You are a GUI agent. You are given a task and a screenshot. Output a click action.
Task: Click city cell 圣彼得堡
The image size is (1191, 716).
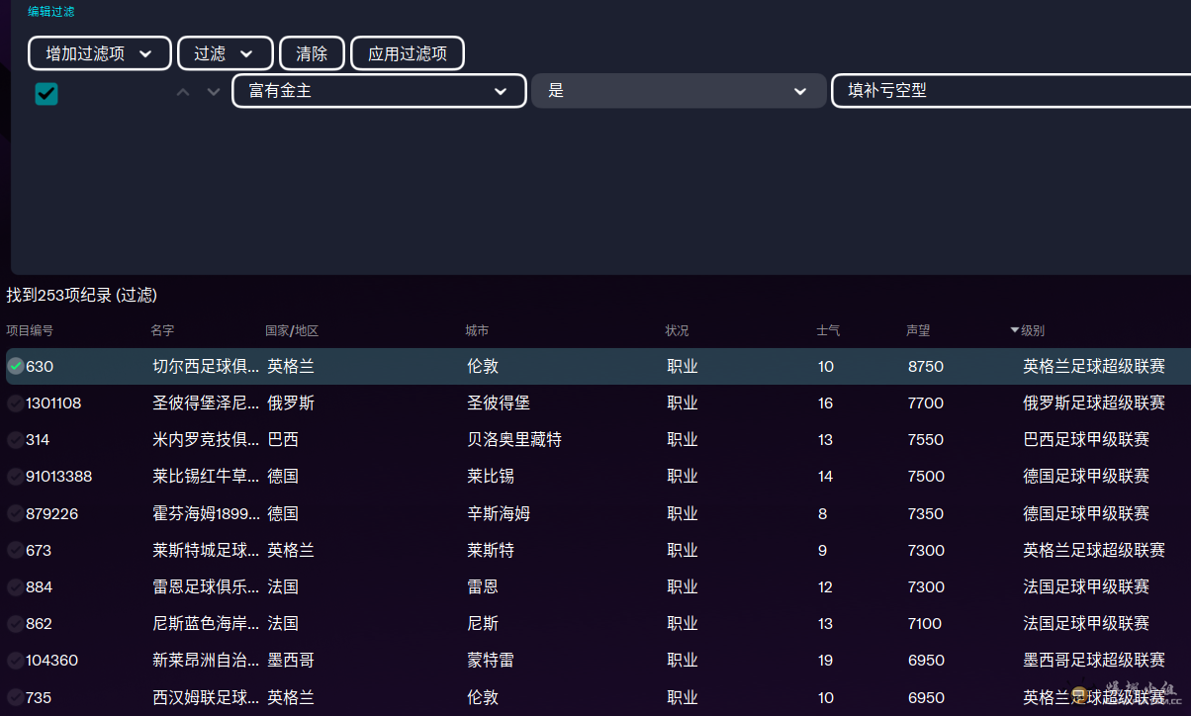(x=499, y=403)
